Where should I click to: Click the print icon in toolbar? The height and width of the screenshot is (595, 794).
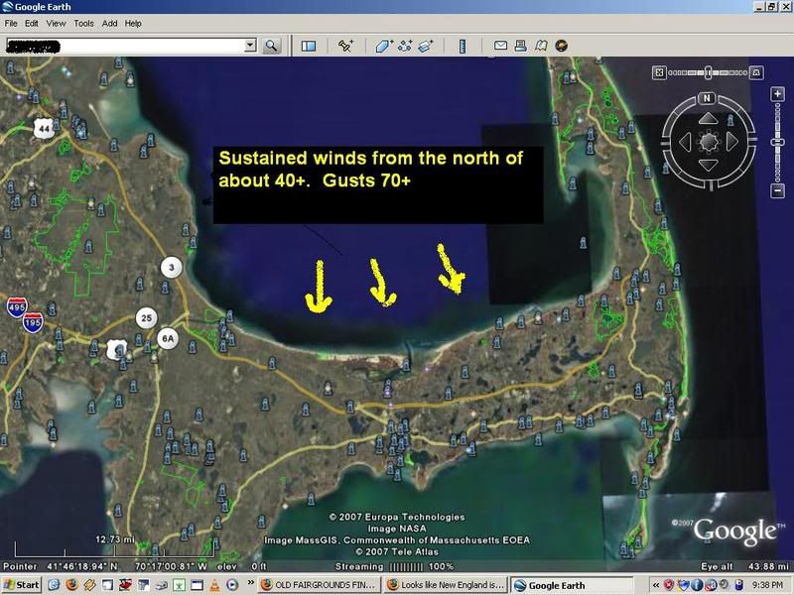click(x=520, y=46)
